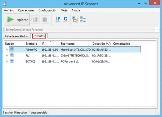
Task: Click the pause scan icon
Action: pyautogui.click(x=35, y=19)
